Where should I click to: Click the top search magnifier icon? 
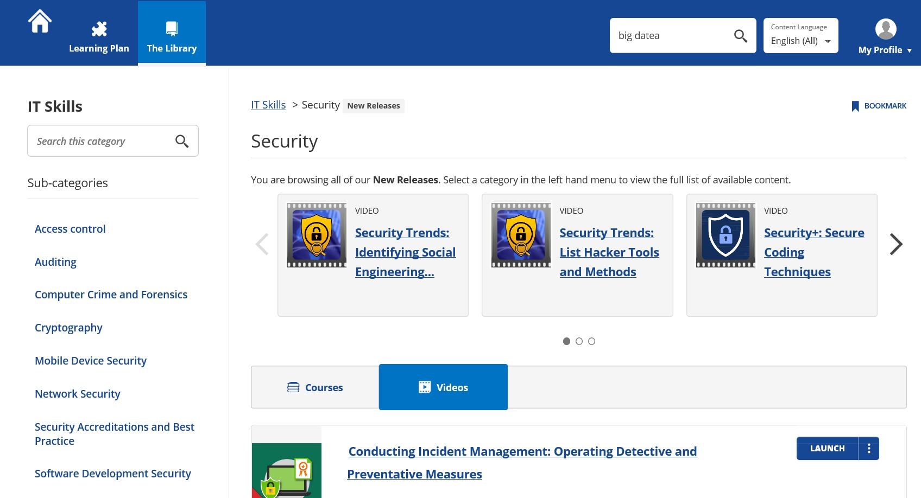click(741, 36)
